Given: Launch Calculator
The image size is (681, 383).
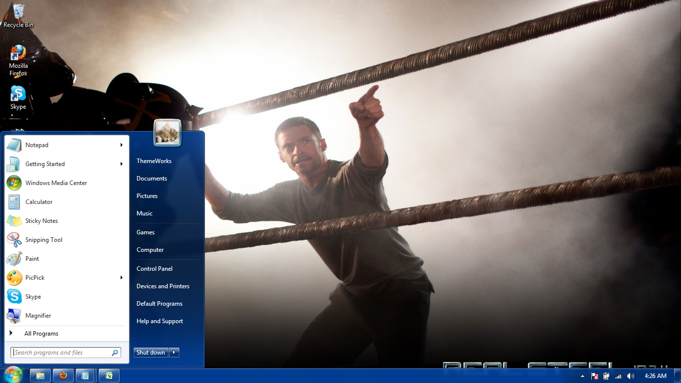Looking at the screenshot, I should [38, 202].
